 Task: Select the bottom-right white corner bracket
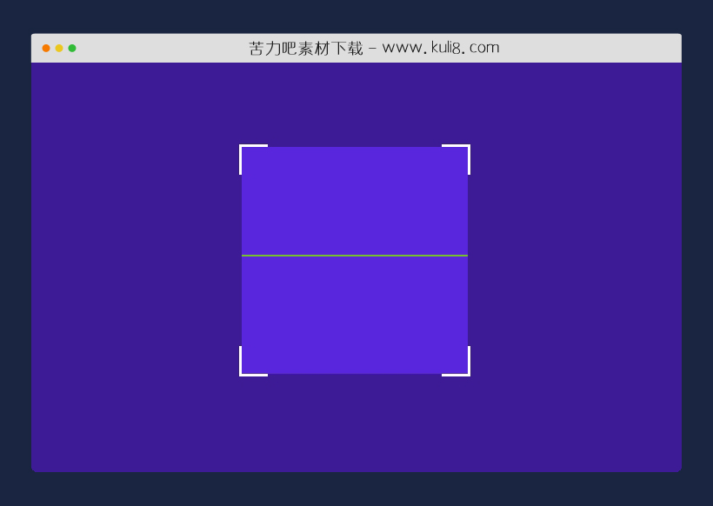point(463,371)
